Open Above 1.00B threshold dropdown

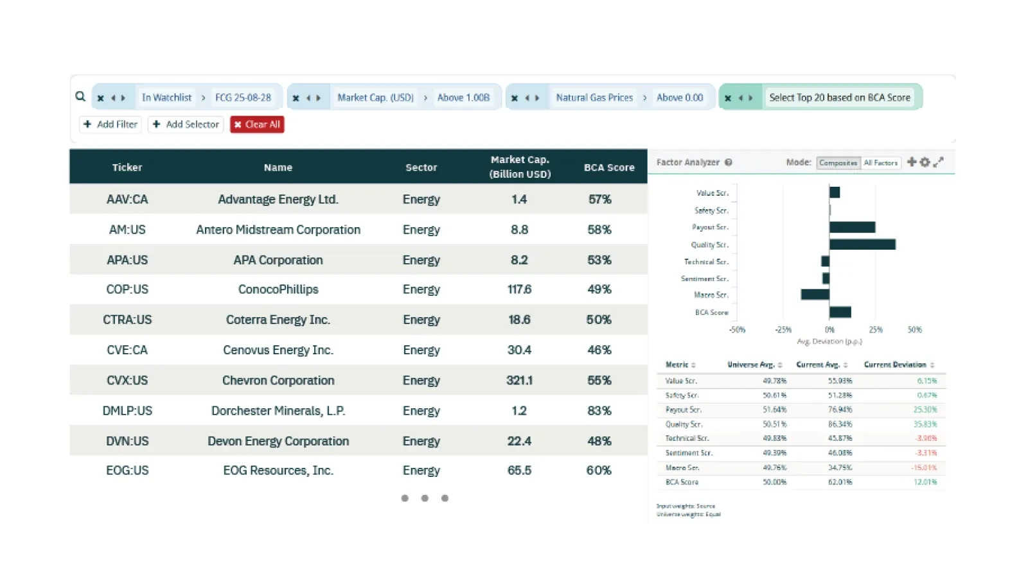pyautogui.click(x=463, y=98)
